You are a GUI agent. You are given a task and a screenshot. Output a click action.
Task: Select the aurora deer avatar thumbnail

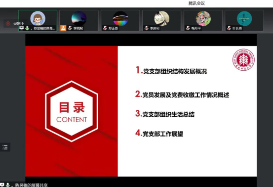[79, 18]
